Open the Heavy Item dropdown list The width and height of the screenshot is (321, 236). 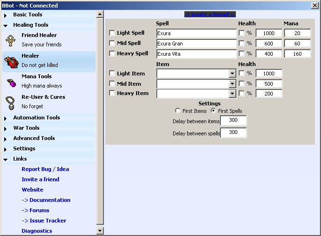(232, 94)
